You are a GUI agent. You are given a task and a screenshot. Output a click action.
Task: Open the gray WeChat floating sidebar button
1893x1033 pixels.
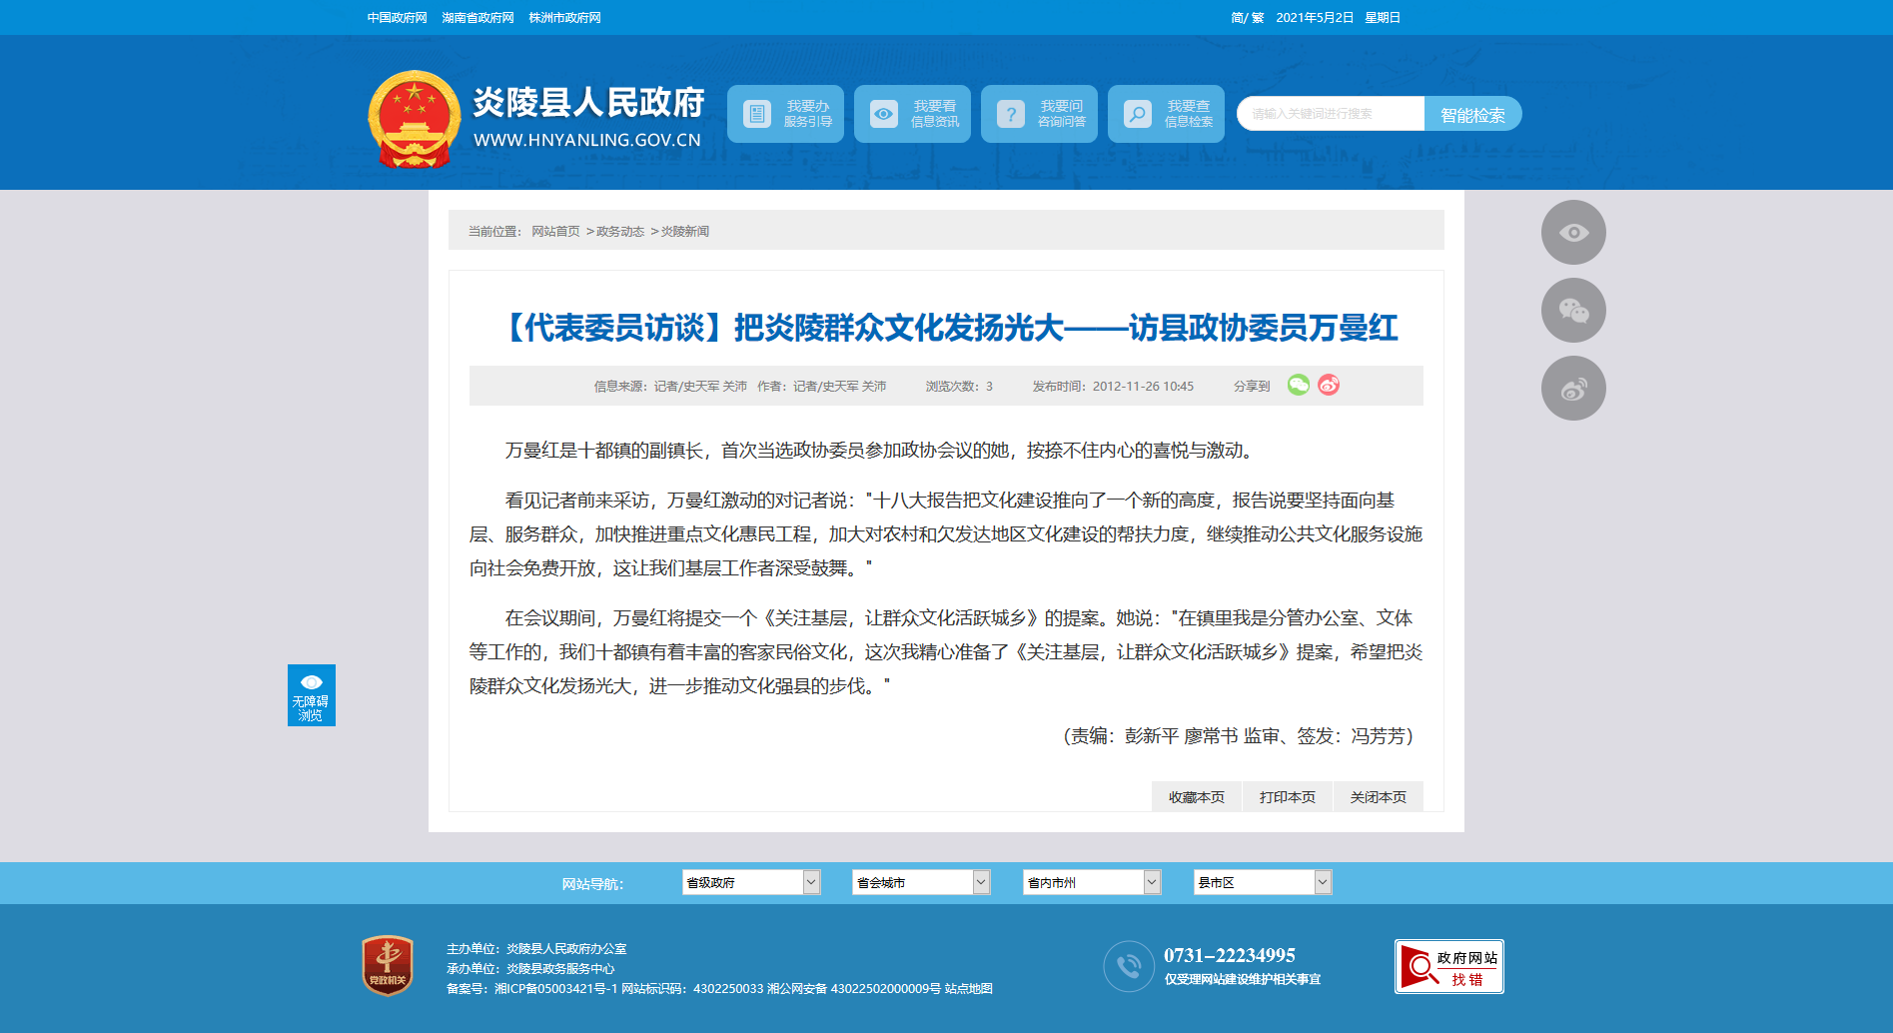click(x=1573, y=311)
